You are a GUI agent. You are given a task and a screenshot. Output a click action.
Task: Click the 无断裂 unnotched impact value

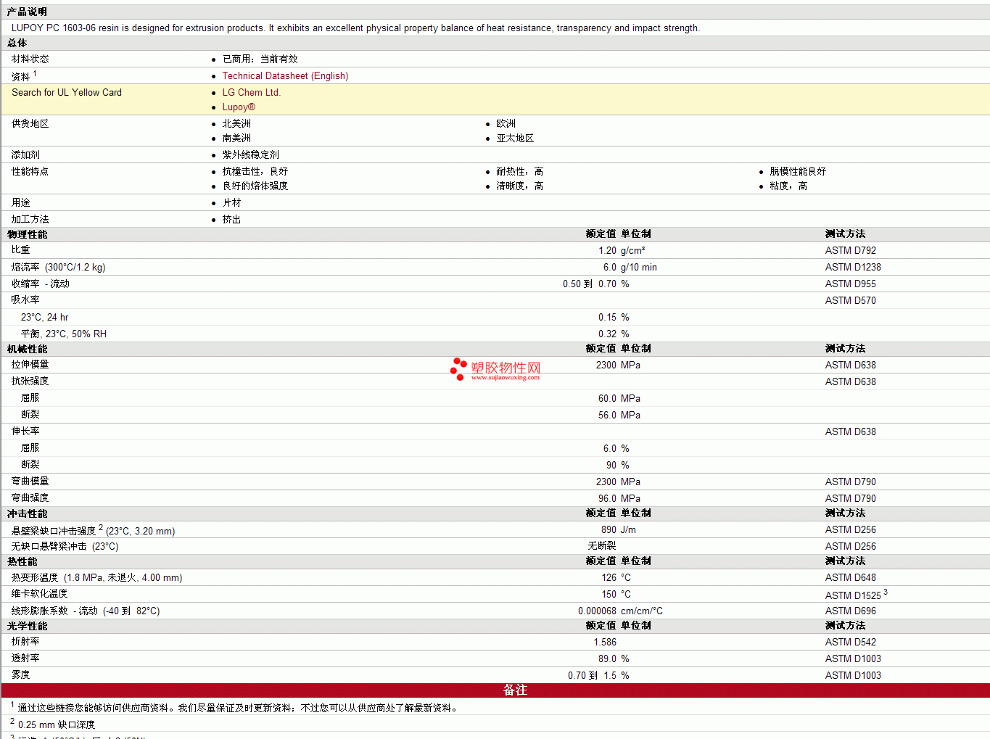coord(602,545)
